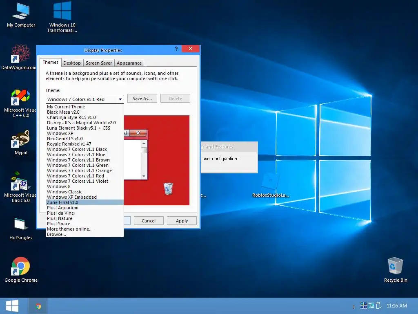Select Zune Final v1.0 theme
This screenshot has width=418, height=314.
tap(85, 202)
